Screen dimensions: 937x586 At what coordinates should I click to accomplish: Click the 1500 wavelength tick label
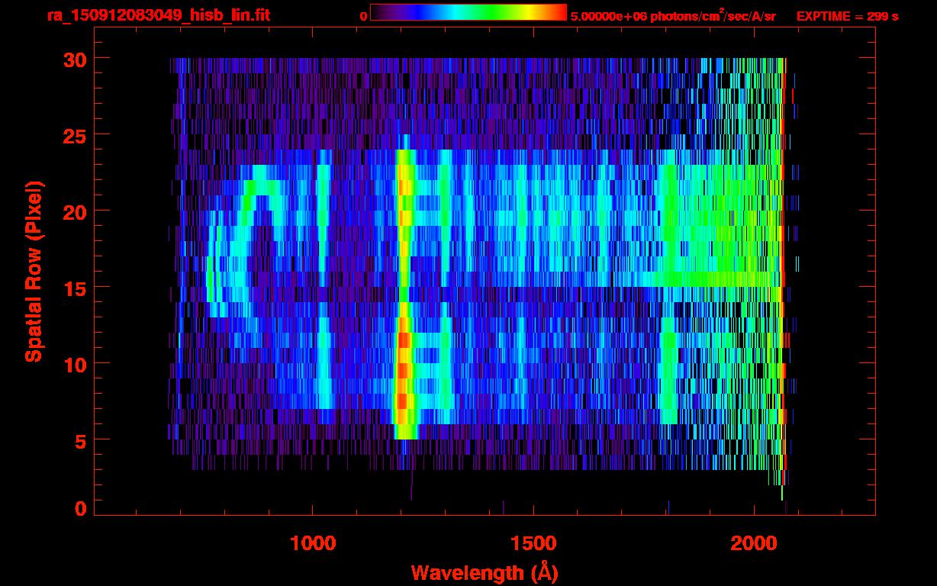(533, 543)
